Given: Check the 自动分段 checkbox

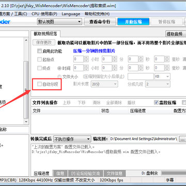Looking at the screenshot, I should [39, 84].
